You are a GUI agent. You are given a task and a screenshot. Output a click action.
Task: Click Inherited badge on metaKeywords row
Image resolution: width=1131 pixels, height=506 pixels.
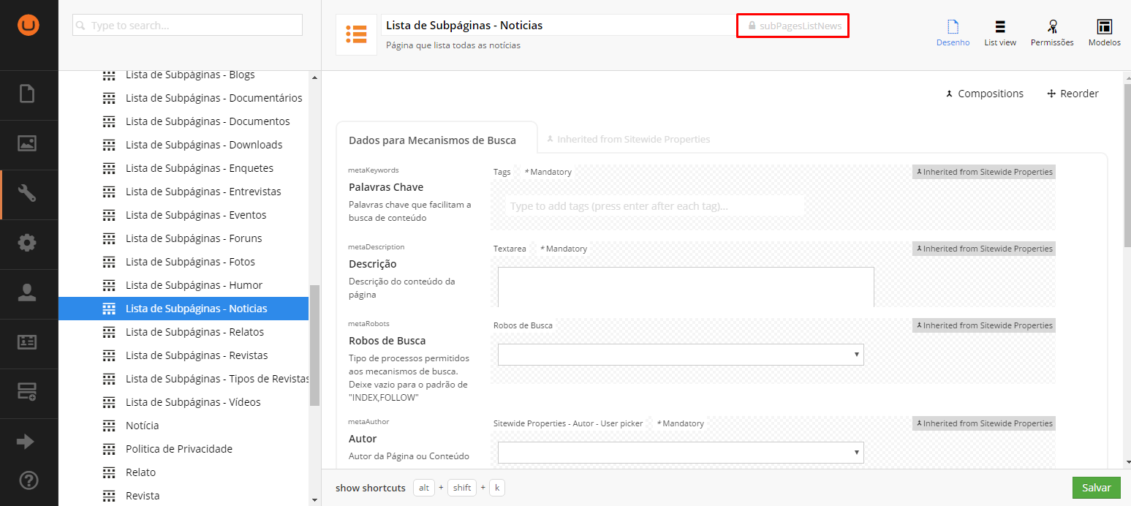click(984, 172)
